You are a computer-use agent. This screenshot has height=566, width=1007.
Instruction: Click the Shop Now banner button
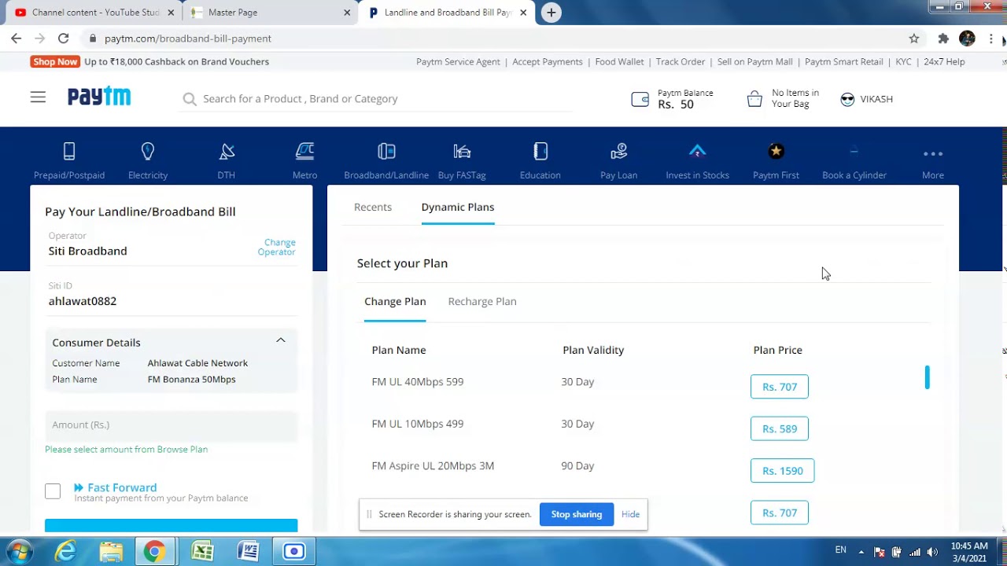55,61
